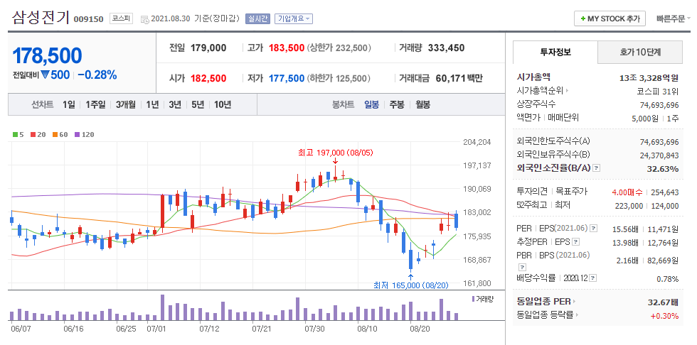Viewport: 697px width, 345px height.
Task: Click the help icon beside 추정PER EPS
Action: coord(576,242)
